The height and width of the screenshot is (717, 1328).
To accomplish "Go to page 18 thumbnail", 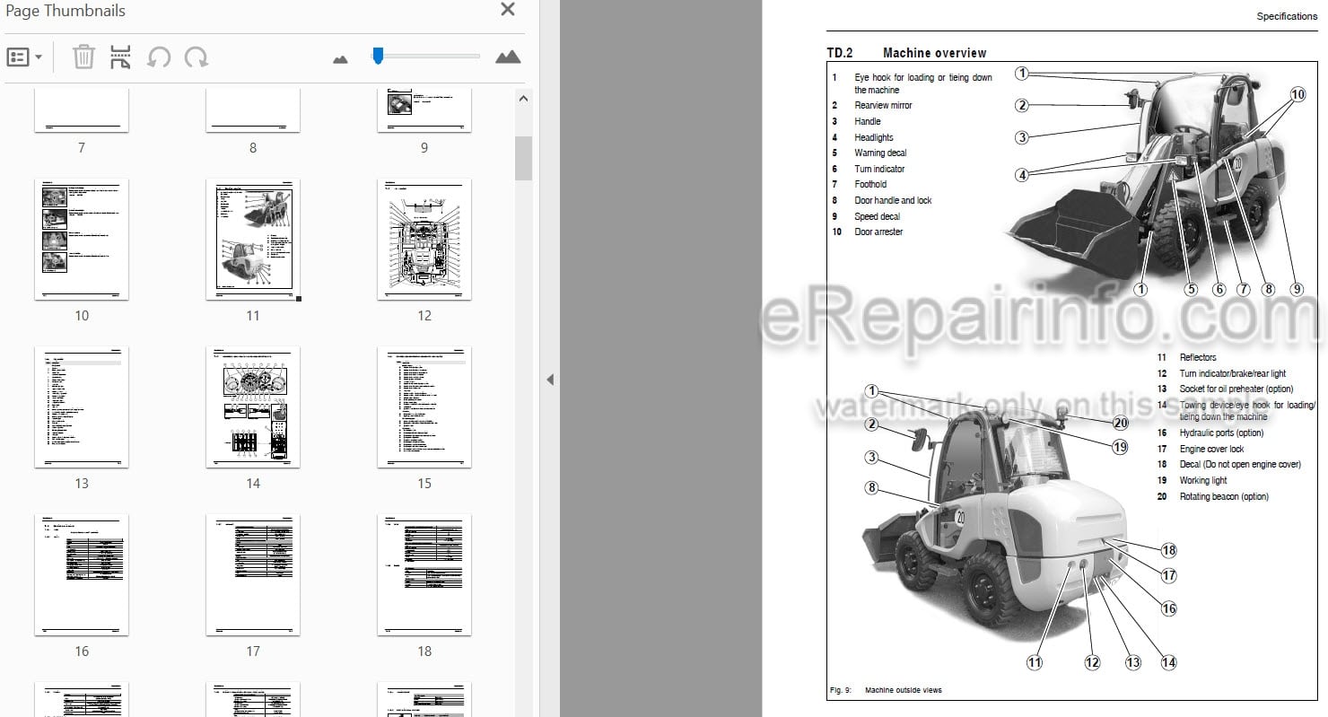I will tap(424, 574).
